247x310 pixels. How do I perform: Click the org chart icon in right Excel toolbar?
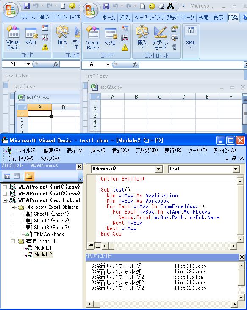click(171, 6)
